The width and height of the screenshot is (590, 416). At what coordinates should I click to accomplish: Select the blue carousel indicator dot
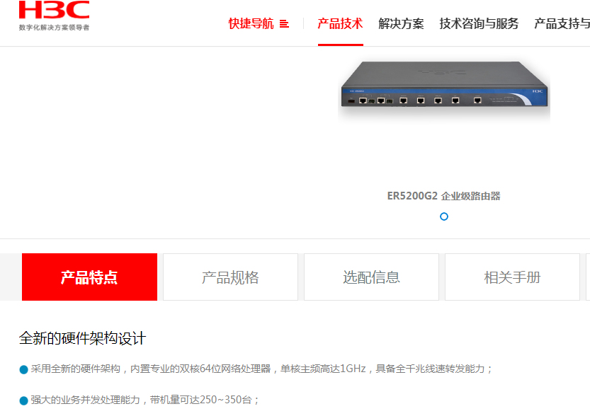click(x=444, y=216)
